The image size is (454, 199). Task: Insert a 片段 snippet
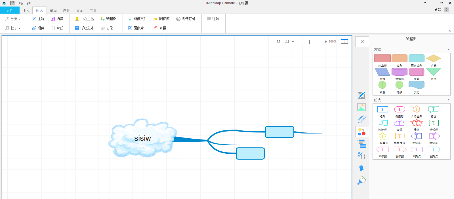point(57,28)
